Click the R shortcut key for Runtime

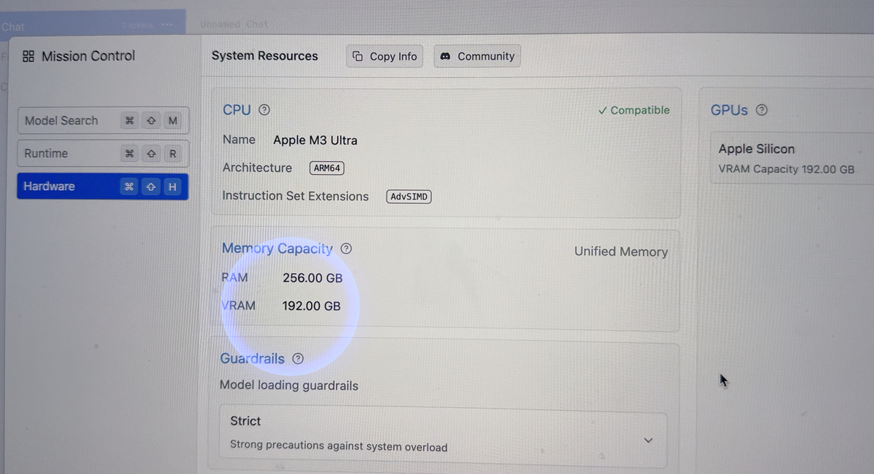coord(173,154)
